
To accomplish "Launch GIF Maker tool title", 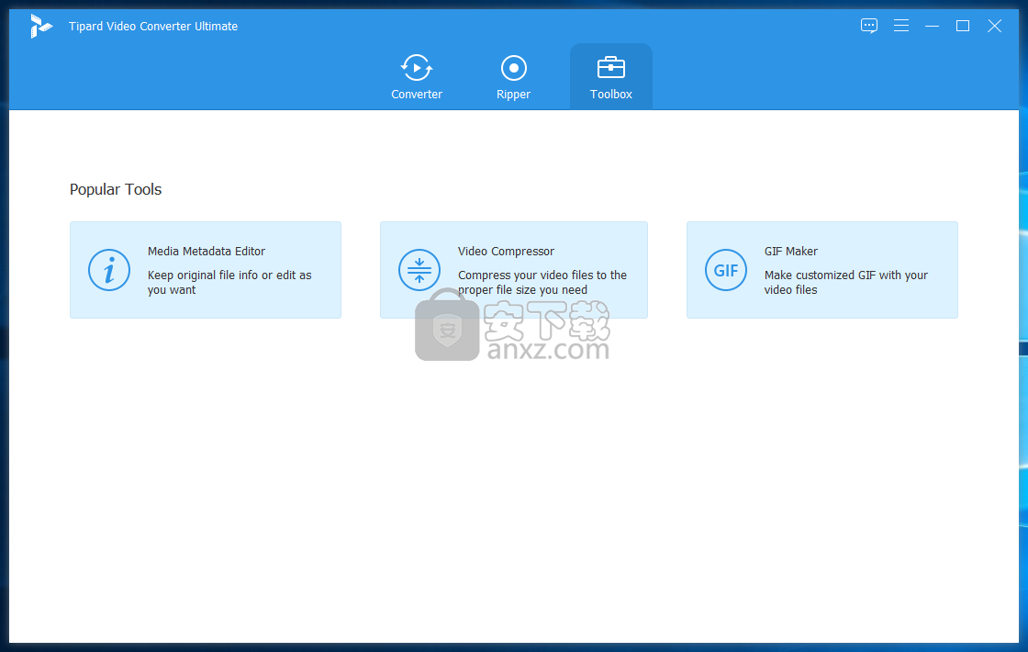I will 790,252.
